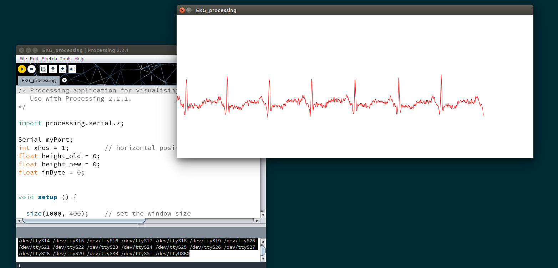
Task: Click '/dev/ttyS27' in the console output
Action: [240, 247]
